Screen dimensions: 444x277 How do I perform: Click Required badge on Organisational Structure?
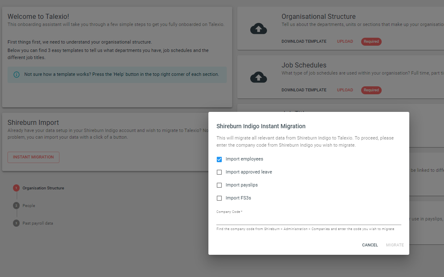click(371, 41)
